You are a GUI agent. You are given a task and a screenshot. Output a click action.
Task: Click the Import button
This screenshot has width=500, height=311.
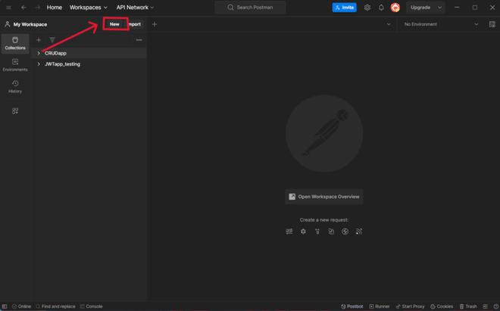[x=135, y=24]
